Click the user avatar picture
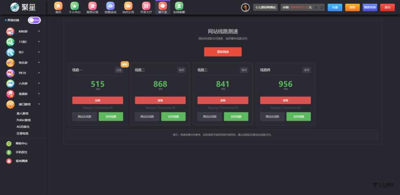 (245, 7)
